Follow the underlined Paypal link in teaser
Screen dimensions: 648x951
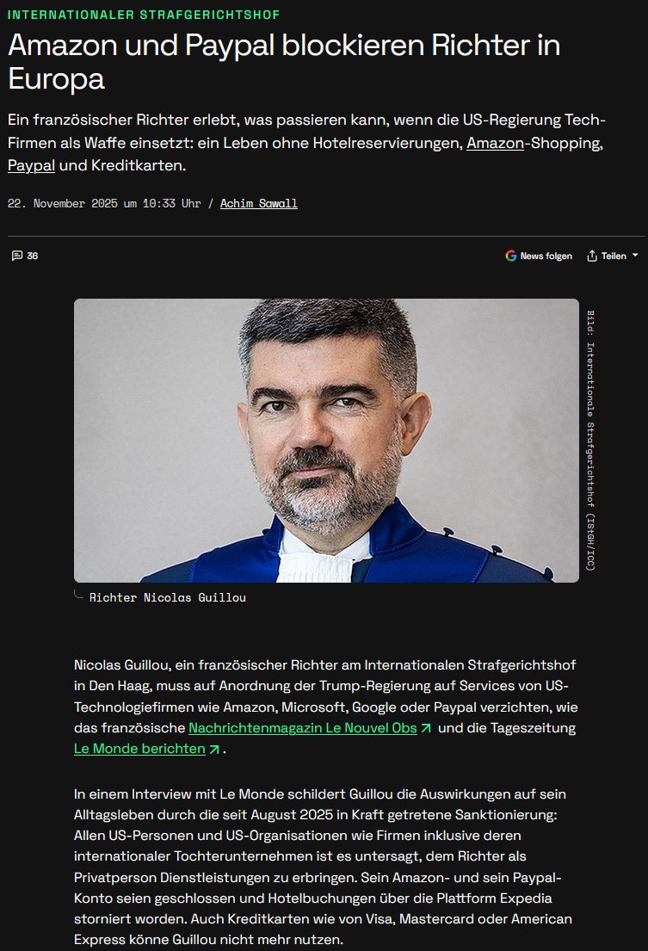click(32, 165)
